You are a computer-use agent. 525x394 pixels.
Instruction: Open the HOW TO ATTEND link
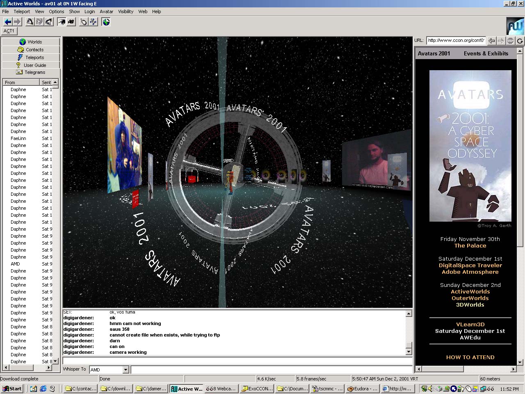[470, 357]
